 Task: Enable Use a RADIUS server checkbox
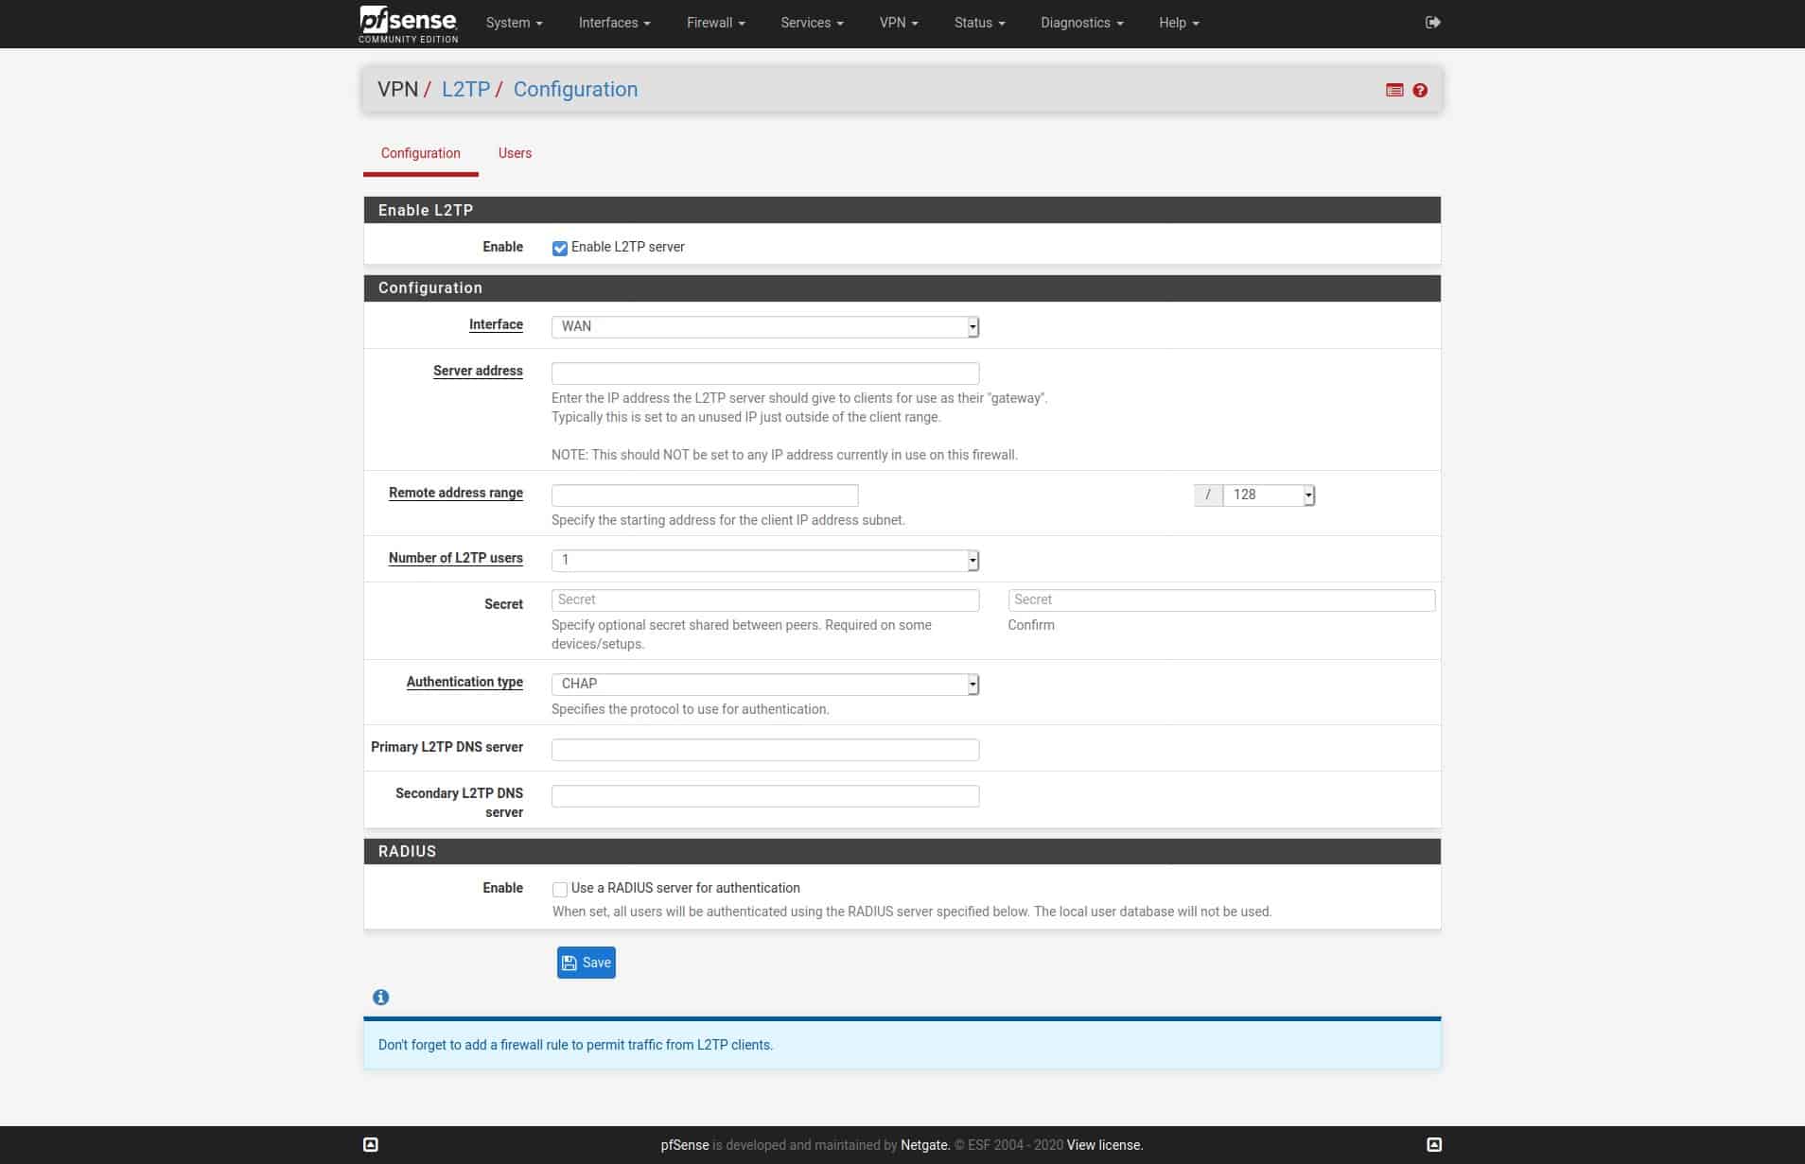pos(559,889)
